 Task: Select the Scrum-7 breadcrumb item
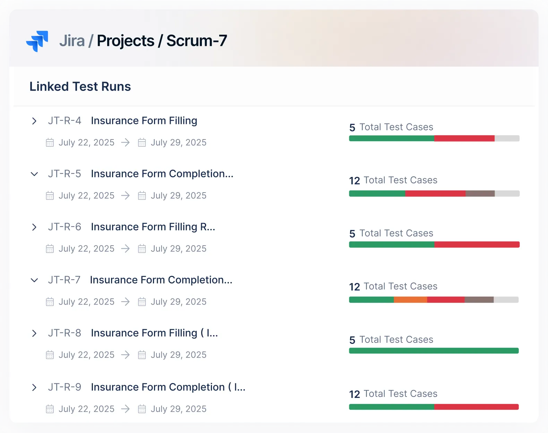click(196, 40)
